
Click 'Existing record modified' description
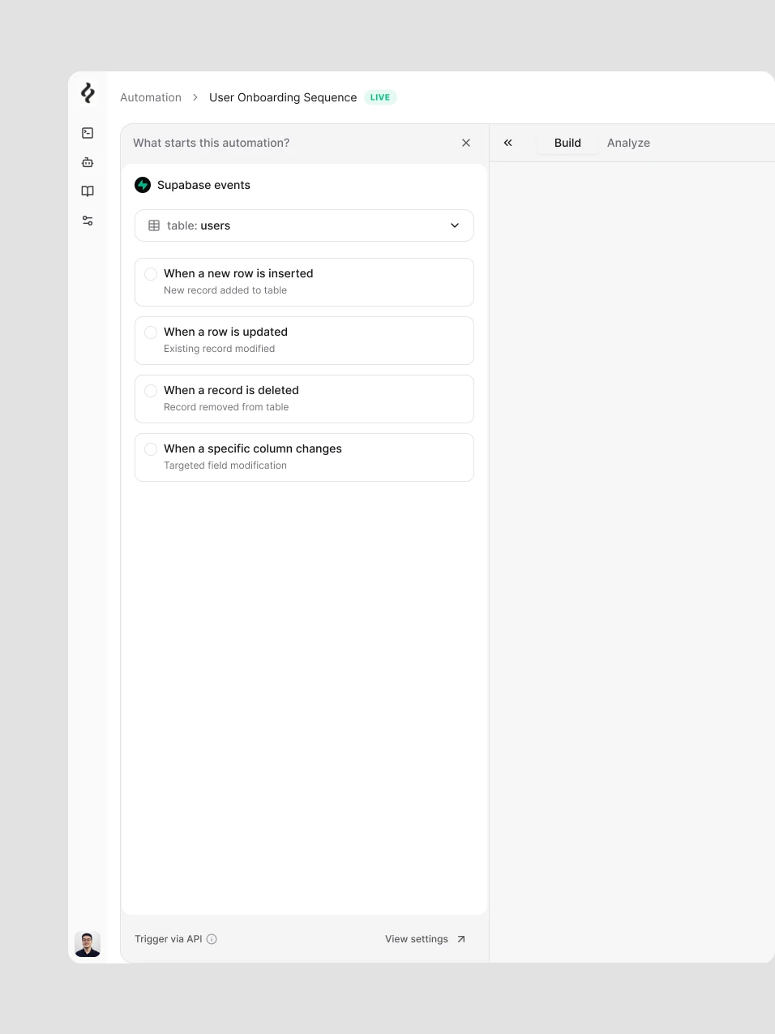[x=219, y=349]
